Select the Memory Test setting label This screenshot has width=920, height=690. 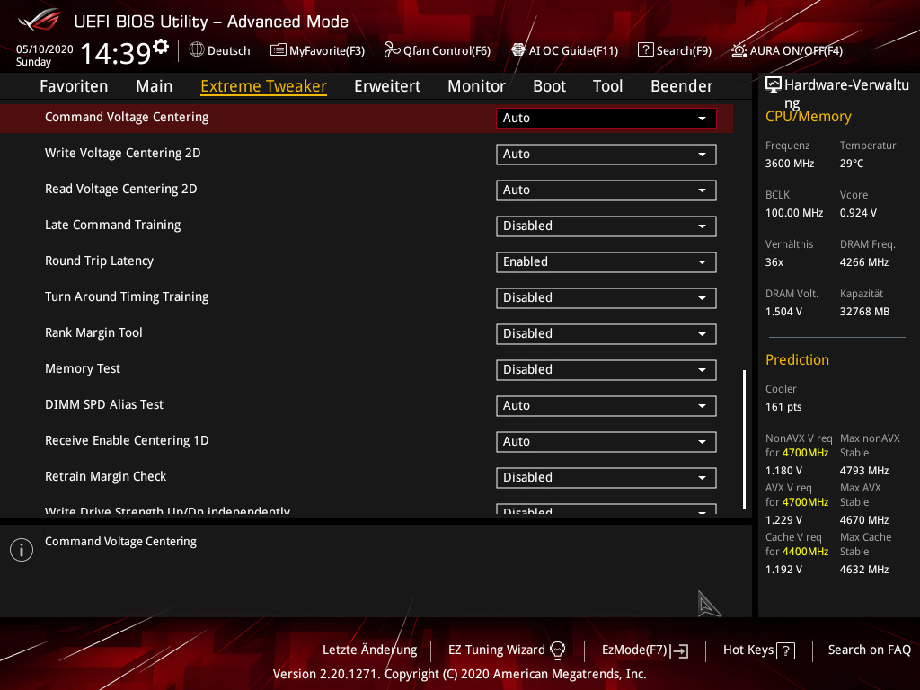(x=83, y=368)
